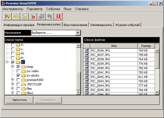164x118 pixels.
Task: Uncheck the Y: drive checkbox
Action: coord(13,62)
